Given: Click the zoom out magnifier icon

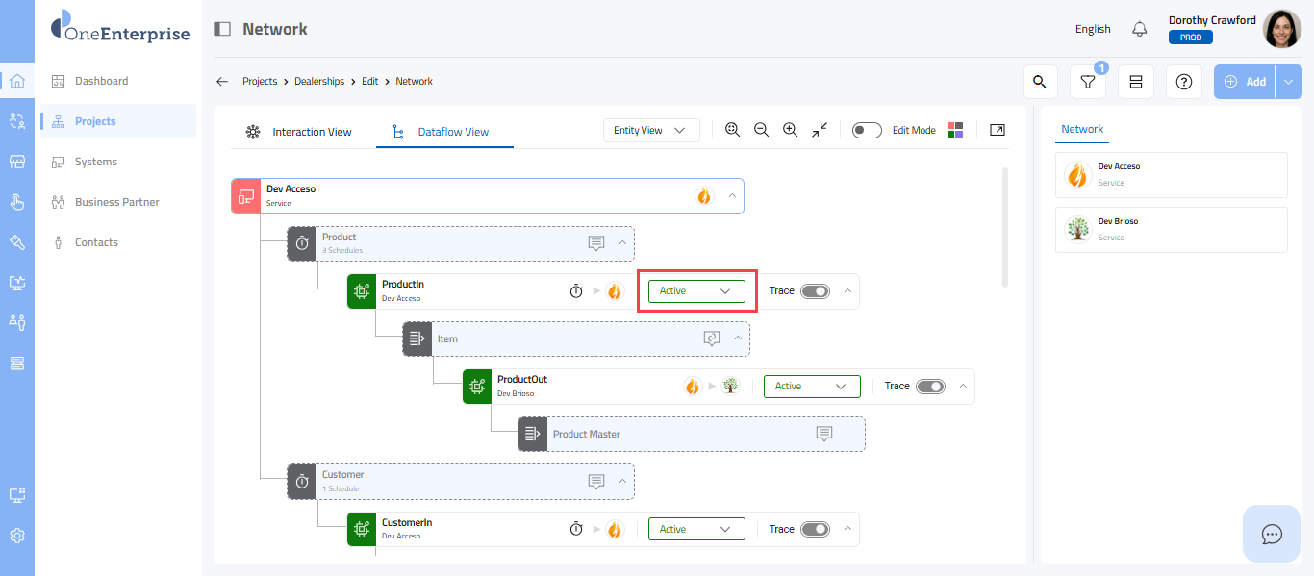Looking at the screenshot, I should [x=761, y=130].
